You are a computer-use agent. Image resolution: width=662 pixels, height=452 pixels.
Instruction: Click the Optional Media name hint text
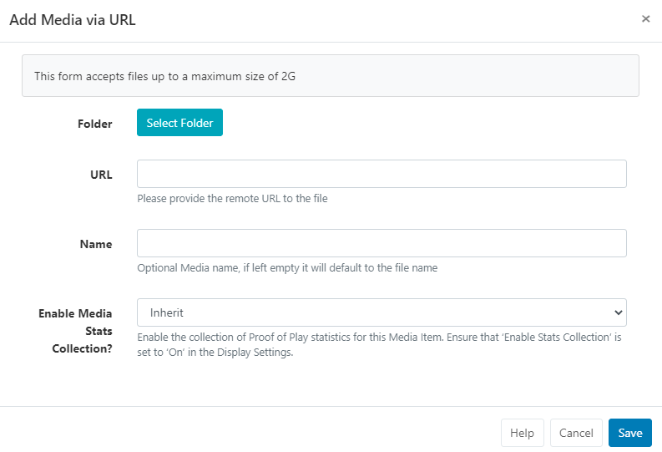[x=287, y=268]
